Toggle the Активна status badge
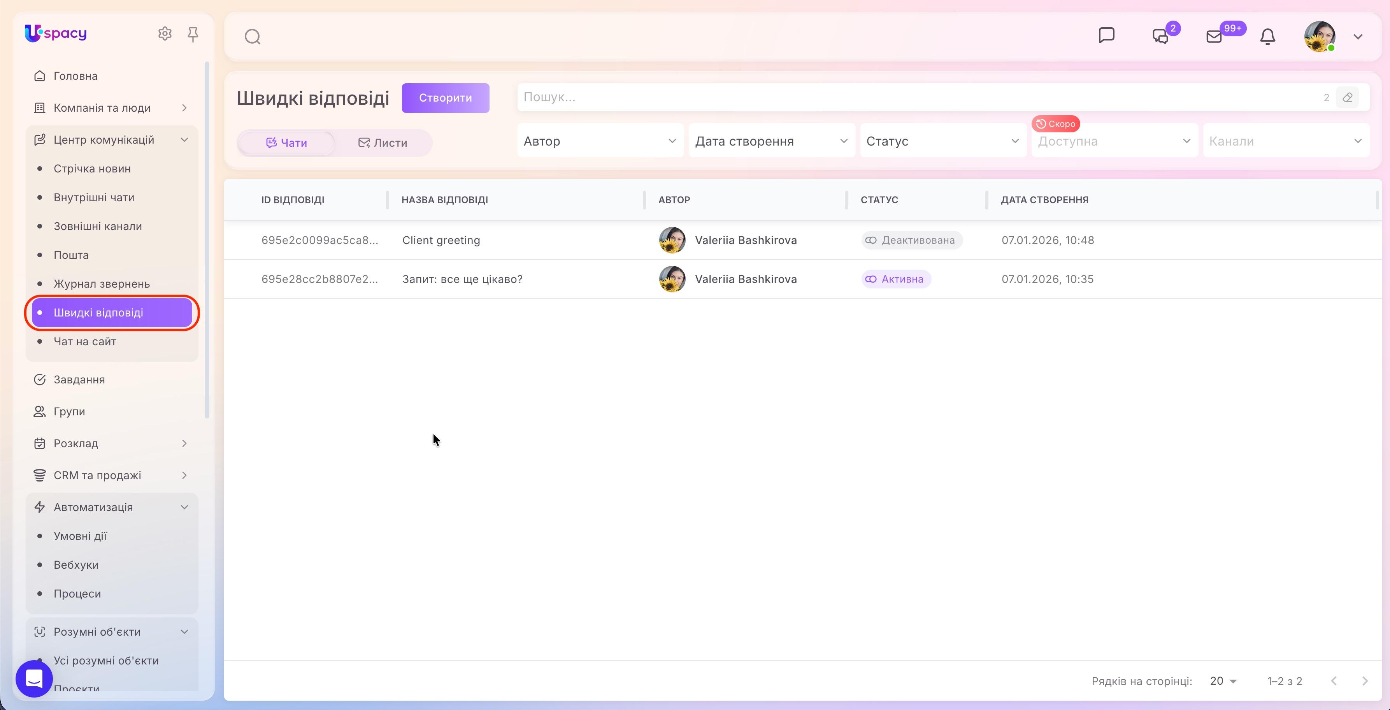Image resolution: width=1390 pixels, height=710 pixels. 896,279
